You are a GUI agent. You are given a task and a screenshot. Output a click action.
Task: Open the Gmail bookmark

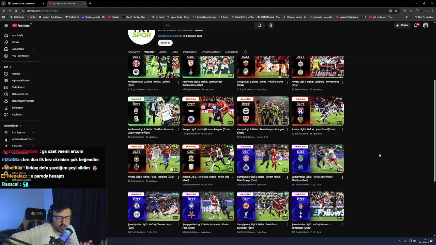pos(224,17)
